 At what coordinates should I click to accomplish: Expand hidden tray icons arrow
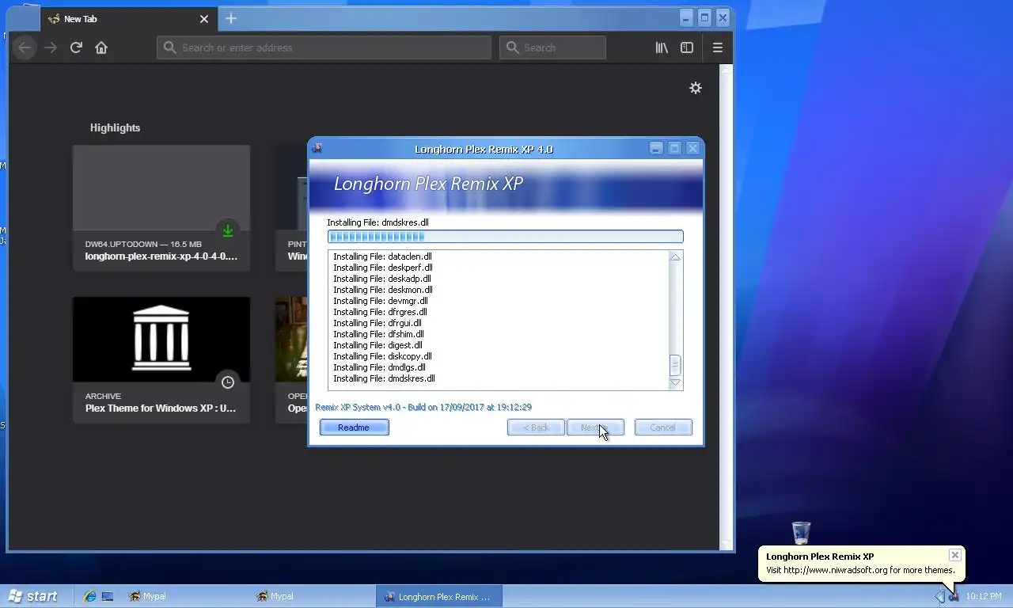click(x=939, y=596)
